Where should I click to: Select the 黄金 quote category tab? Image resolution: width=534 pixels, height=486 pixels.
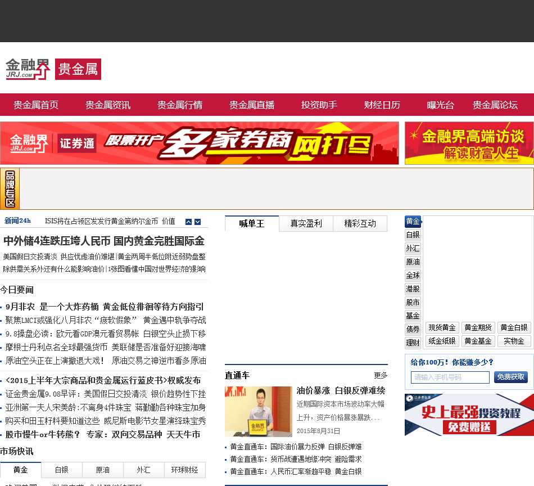(413, 222)
